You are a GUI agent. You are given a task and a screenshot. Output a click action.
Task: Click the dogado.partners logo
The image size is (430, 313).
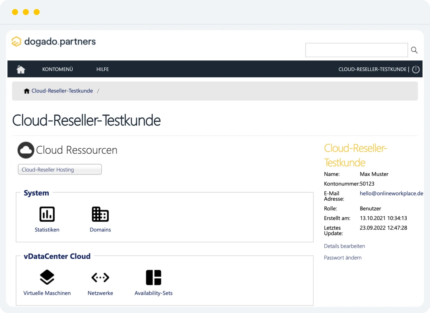coord(54,42)
